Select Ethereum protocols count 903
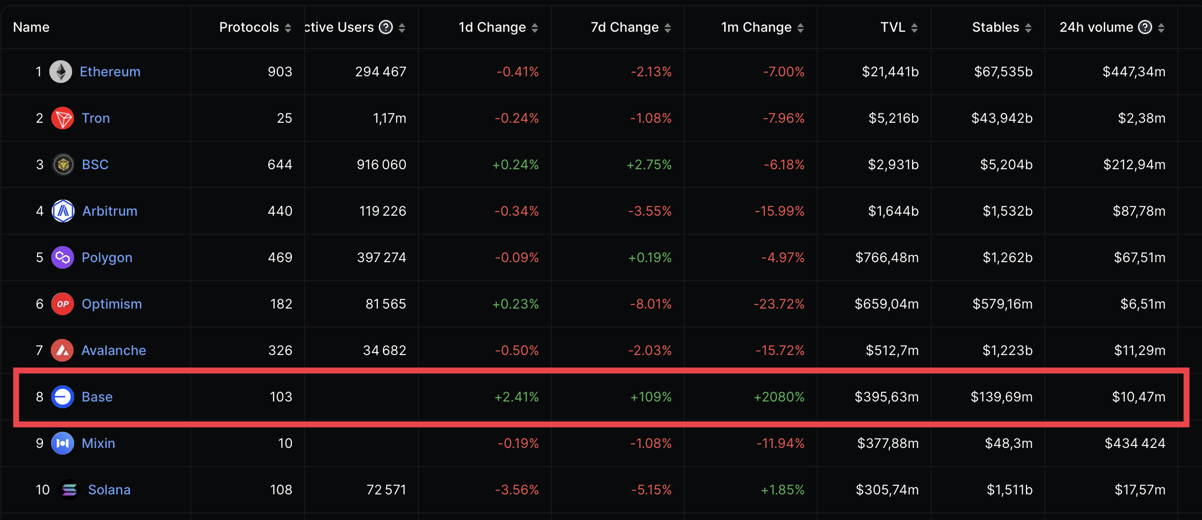The height and width of the screenshot is (520, 1202). pos(280,72)
